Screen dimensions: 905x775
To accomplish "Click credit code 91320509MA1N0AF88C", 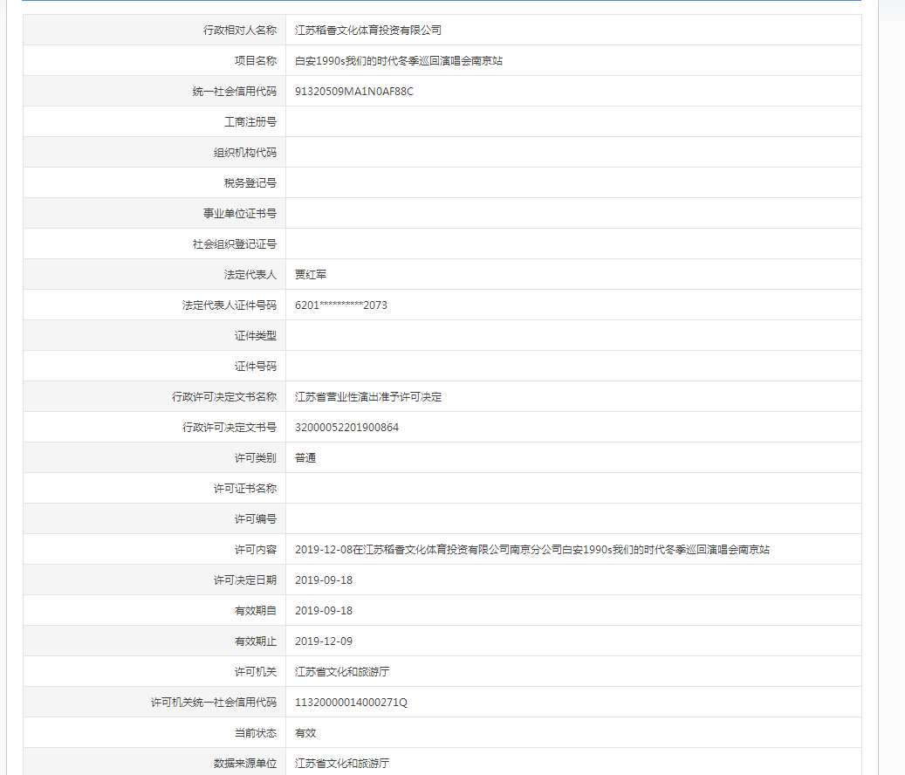I will [354, 92].
